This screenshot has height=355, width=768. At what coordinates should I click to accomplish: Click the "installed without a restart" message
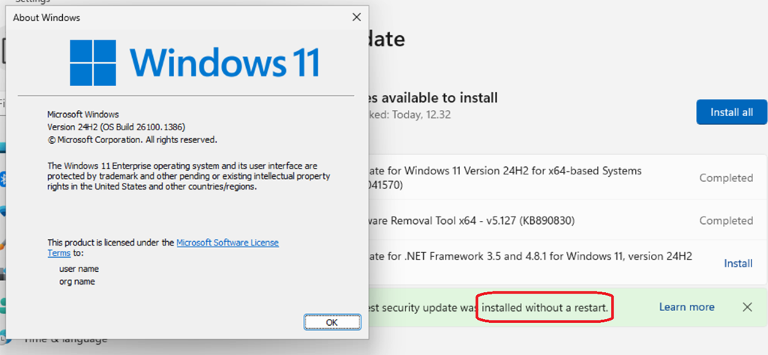coord(544,307)
